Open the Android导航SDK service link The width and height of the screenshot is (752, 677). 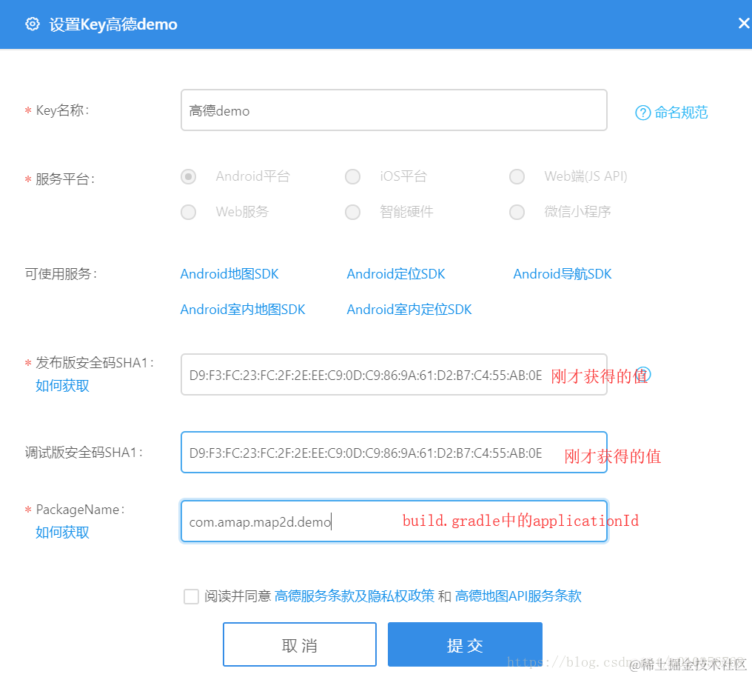[x=563, y=273]
